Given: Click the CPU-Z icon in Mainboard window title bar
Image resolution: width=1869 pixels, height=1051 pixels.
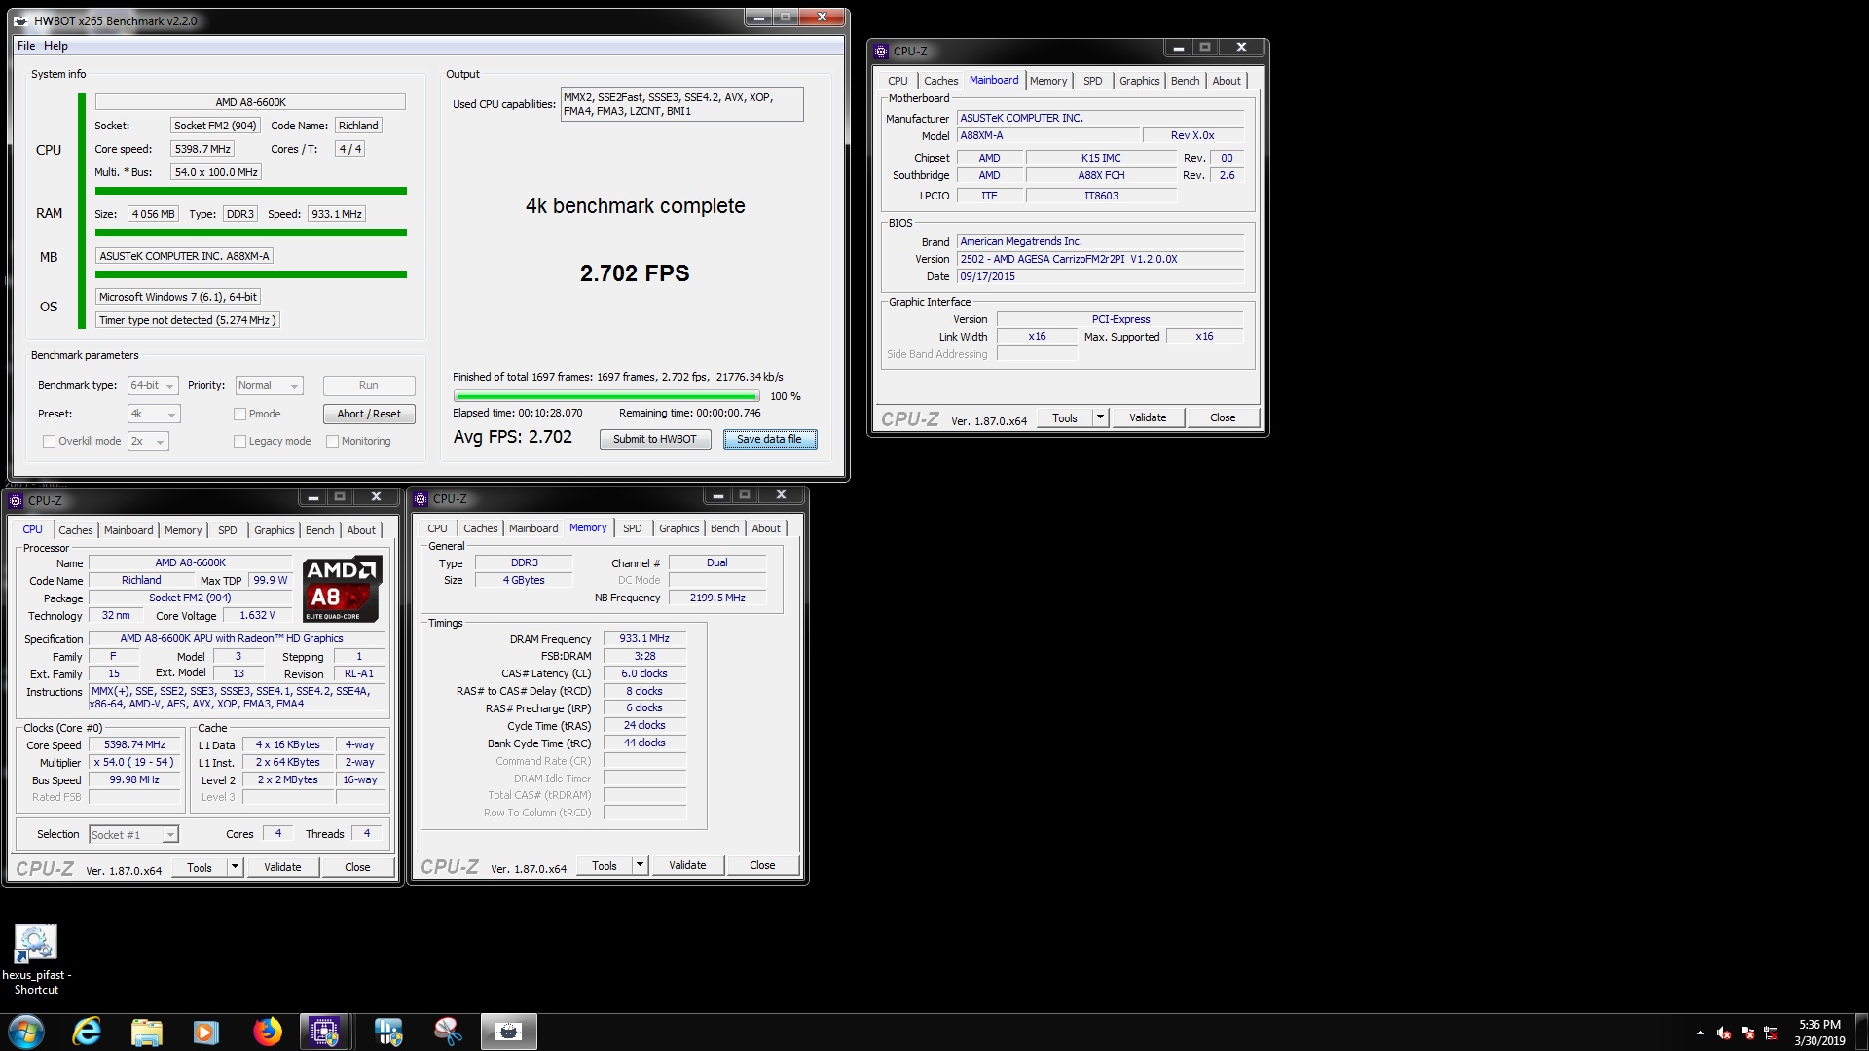Looking at the screenshot, I should (x=881, y=51).
